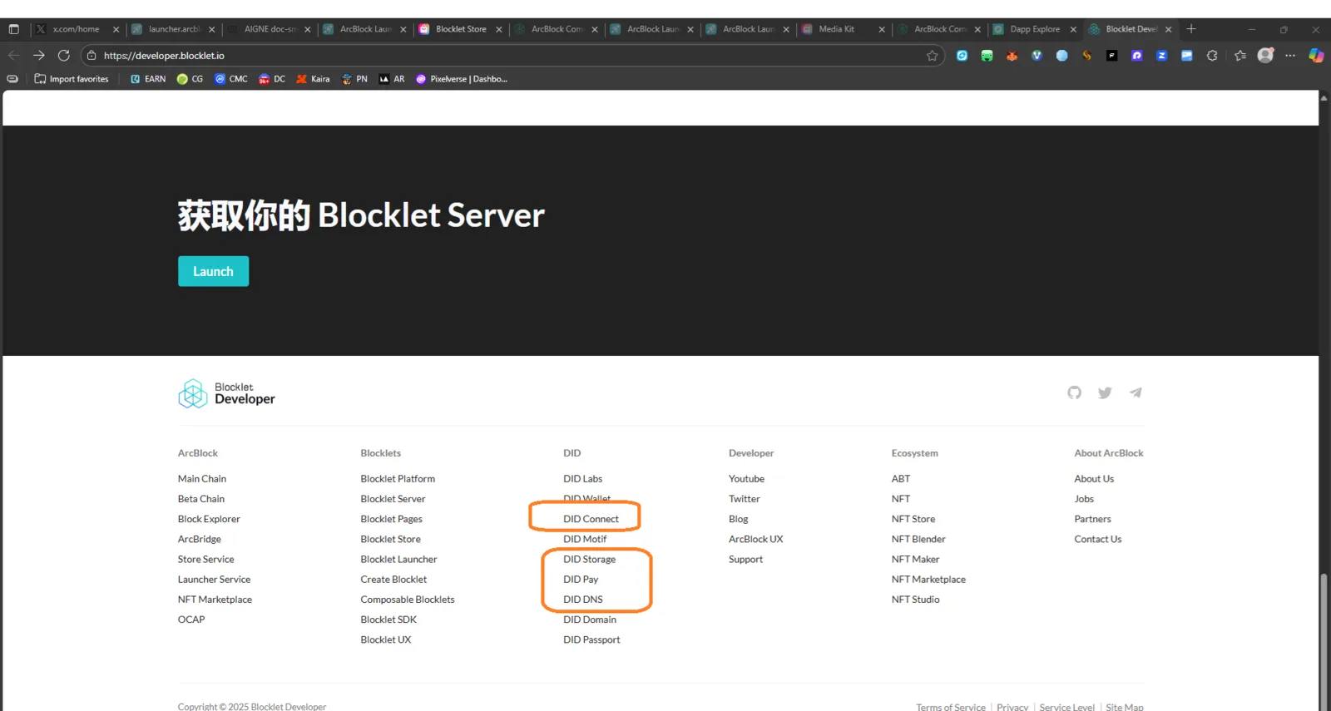Go forward with the browser forward arrow
1331x711 pixels.
(x=39, y=56)
